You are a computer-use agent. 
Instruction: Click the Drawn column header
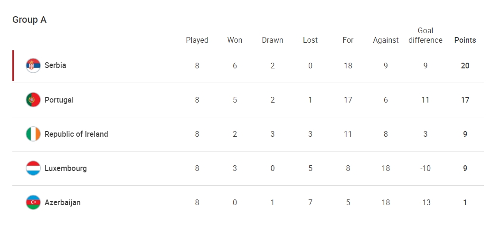273,40
